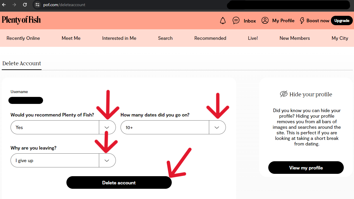
Task: Click the View my profile button
Action: click(x=306, y=168)
